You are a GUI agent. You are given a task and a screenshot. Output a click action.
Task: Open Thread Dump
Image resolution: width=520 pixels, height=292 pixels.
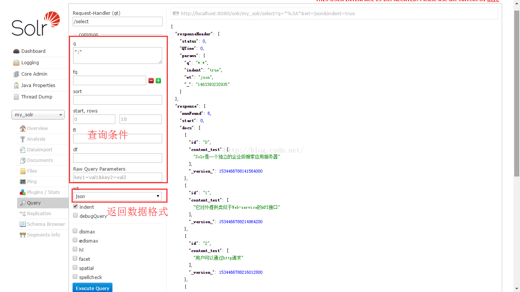(37, 97)
